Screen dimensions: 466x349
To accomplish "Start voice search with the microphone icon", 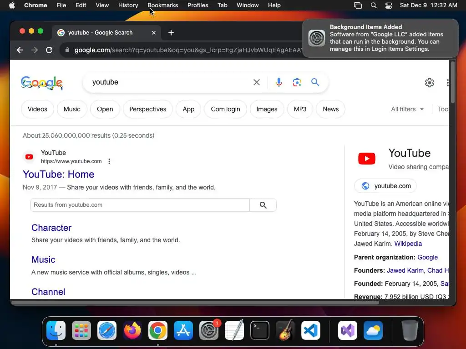I will pos(279,82).
